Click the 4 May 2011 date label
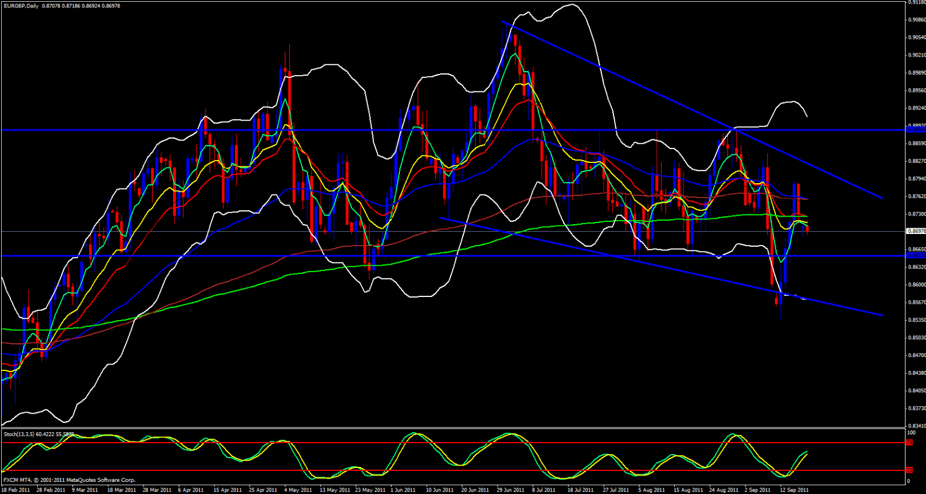 pyautogui.click(x=298, y=490)
